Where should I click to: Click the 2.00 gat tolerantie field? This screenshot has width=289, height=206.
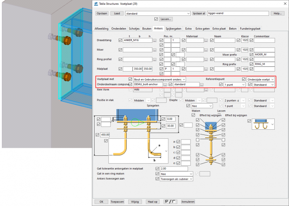pyautogui.click(x=174, y=168)
